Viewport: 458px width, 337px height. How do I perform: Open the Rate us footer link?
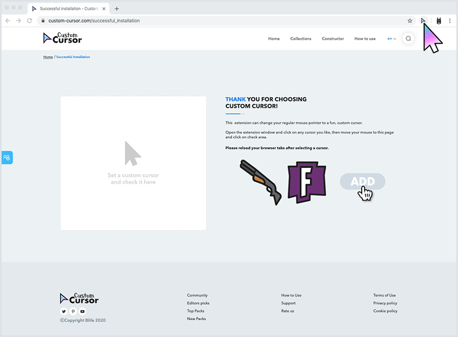(288, 311)
